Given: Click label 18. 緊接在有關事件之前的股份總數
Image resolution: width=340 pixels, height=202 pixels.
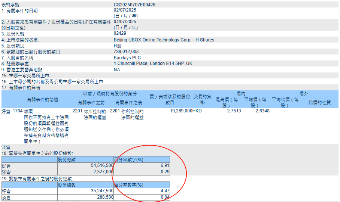Looking at the screenshot, I should pos(37,153).
